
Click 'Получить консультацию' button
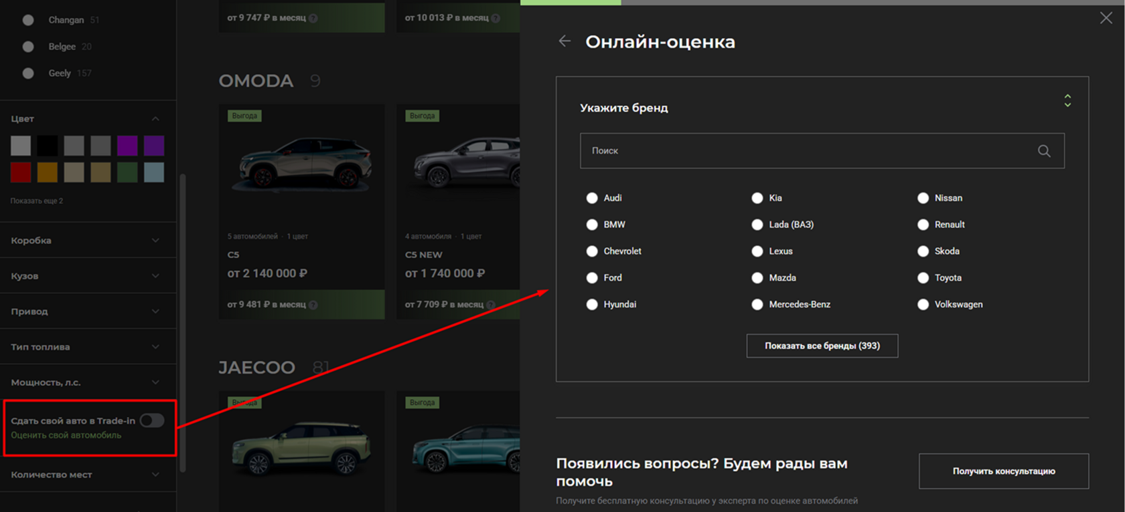1004,471
